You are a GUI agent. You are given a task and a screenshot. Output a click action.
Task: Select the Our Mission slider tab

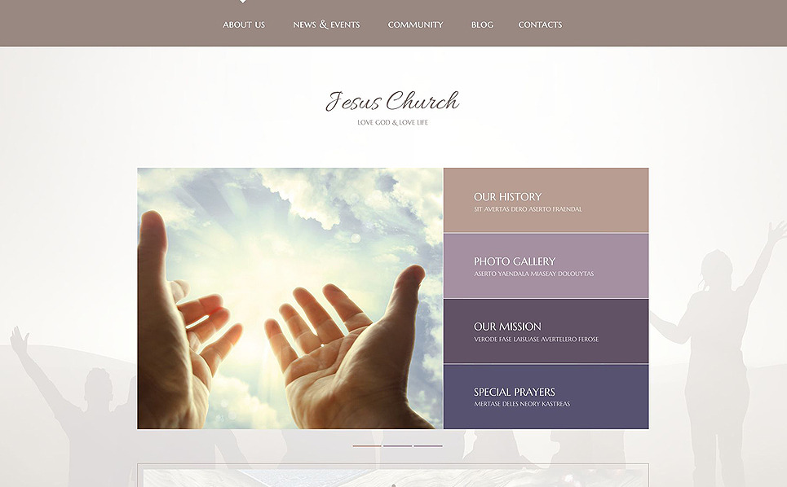coord(546,331)
